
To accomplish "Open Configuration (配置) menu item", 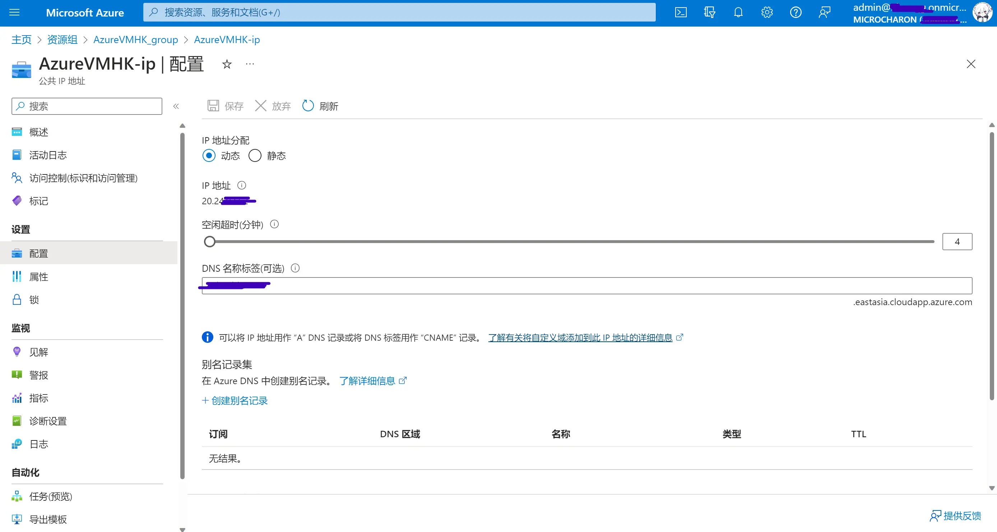I will tap(89, 253).
